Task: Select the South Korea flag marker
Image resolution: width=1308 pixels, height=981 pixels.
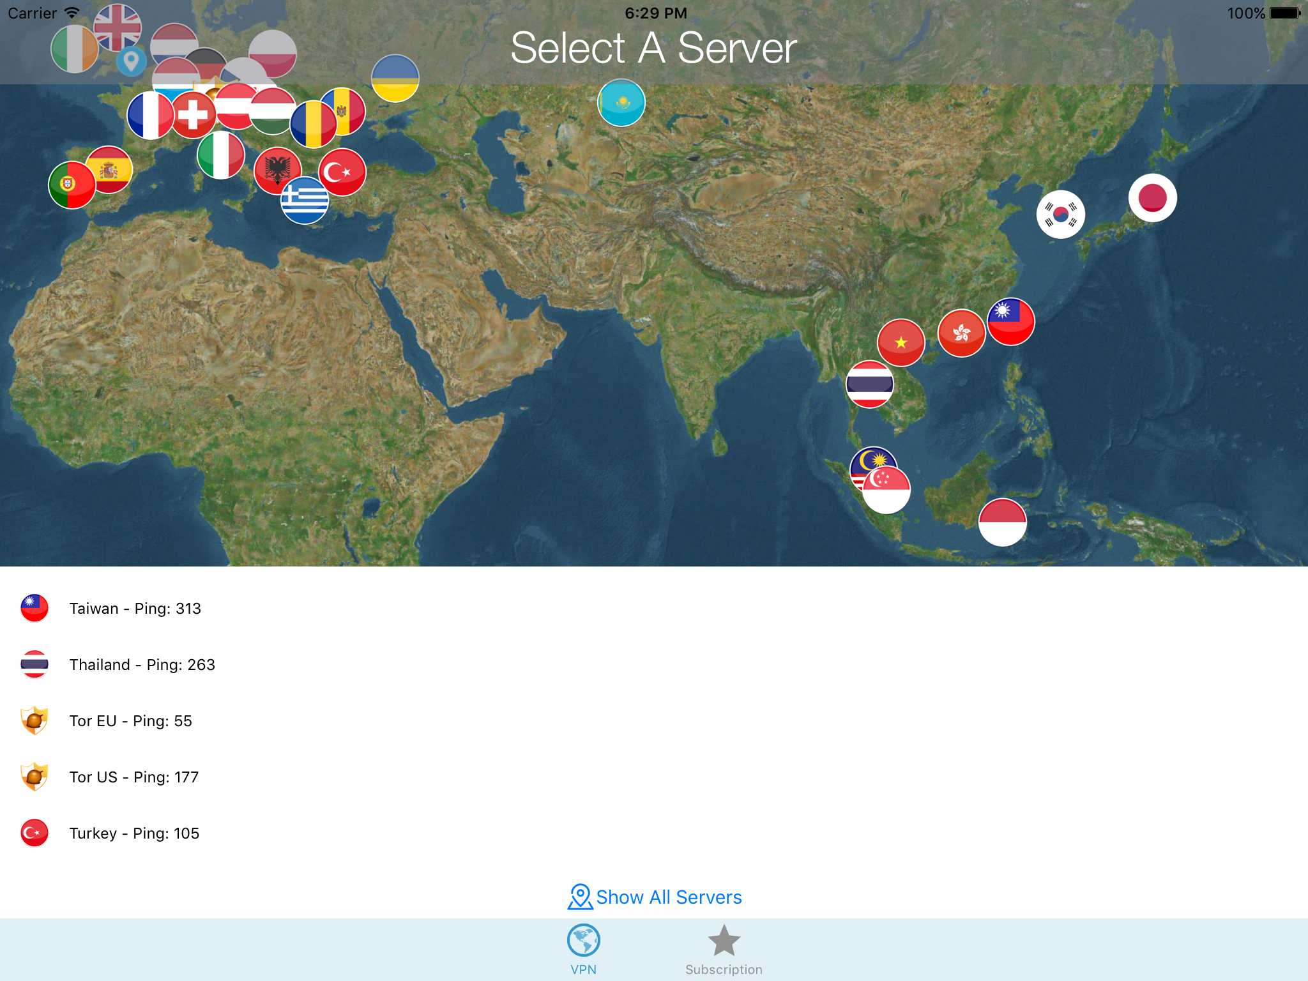Action: point(1060,215)
